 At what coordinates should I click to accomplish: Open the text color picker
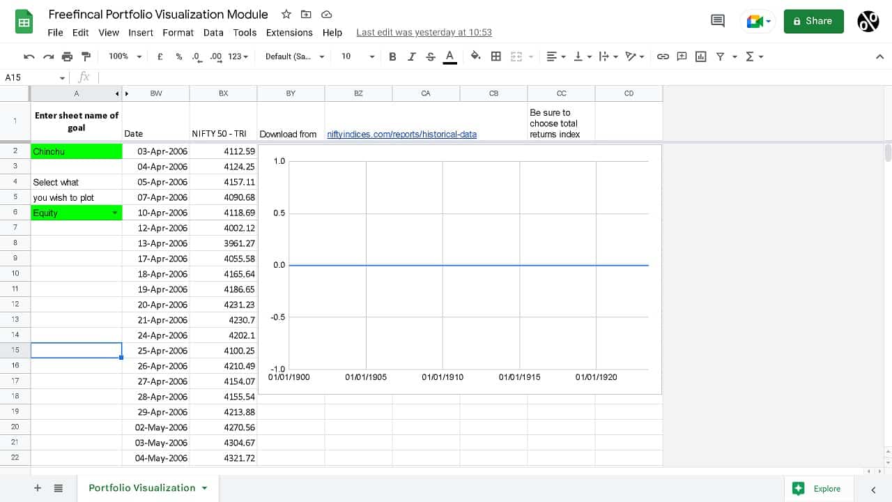449,56
